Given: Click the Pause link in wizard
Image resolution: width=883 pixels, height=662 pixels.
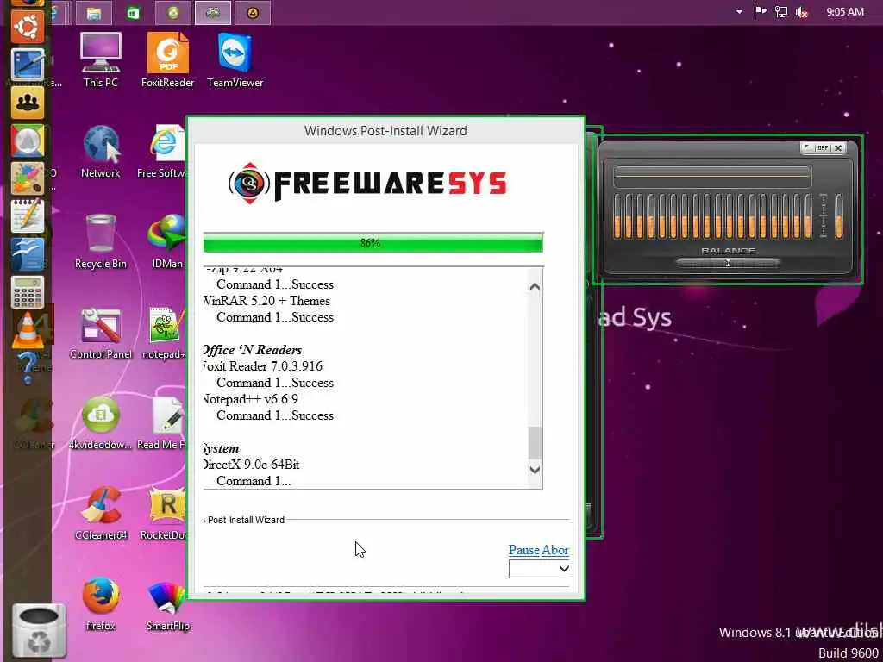Looking at the screenshot, I should (x=523, y=550).
